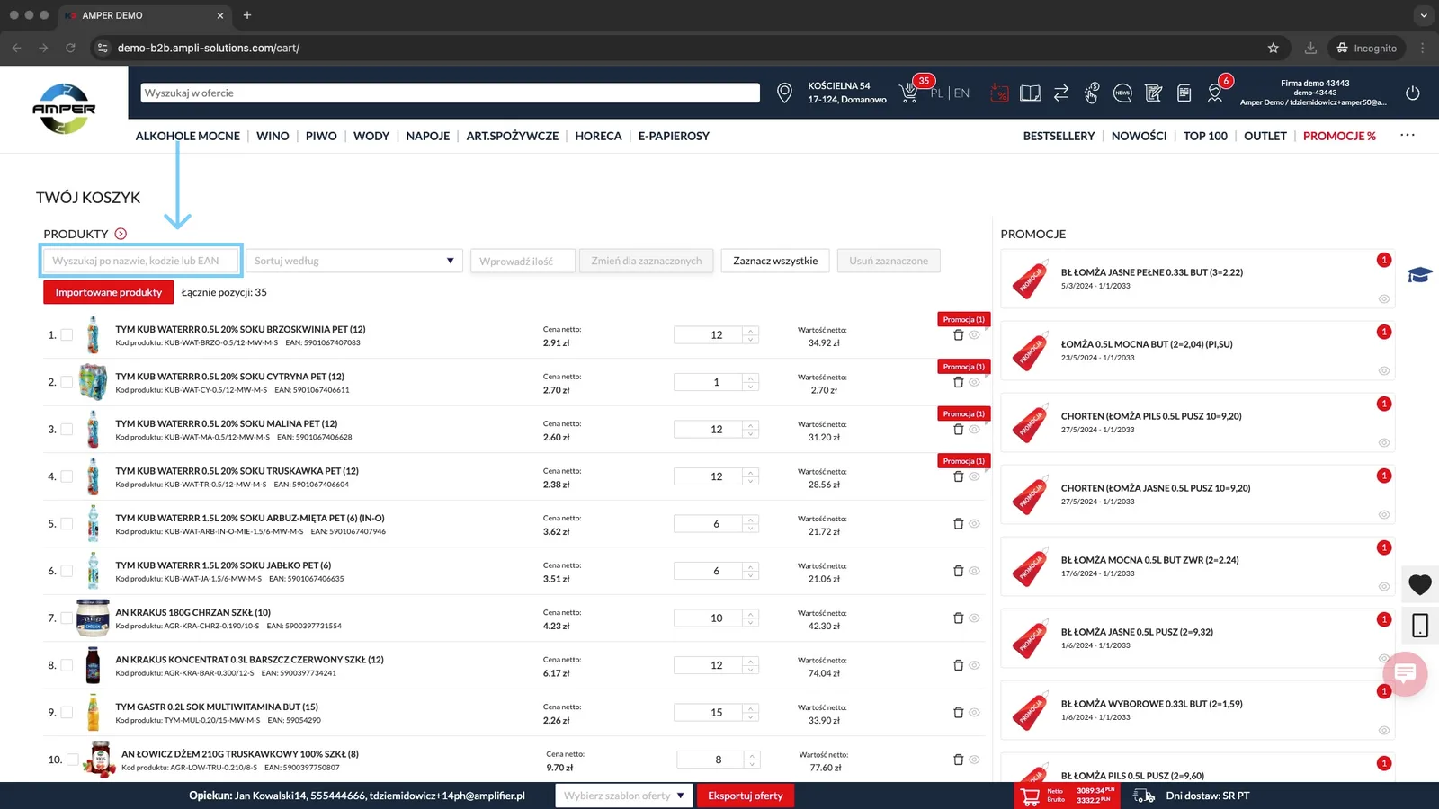Focus the 'Wprowadź ilość' quantity field
The image size is (1439, 809).
[523, 261]
